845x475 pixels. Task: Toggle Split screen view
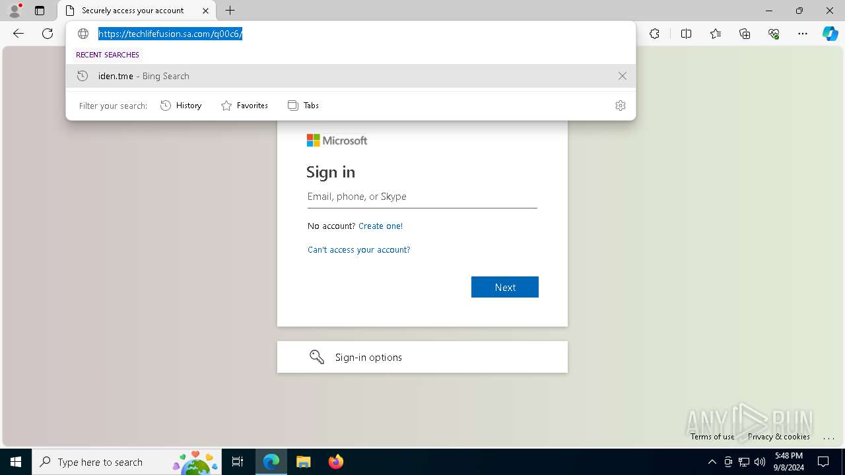tap(686, 34)
